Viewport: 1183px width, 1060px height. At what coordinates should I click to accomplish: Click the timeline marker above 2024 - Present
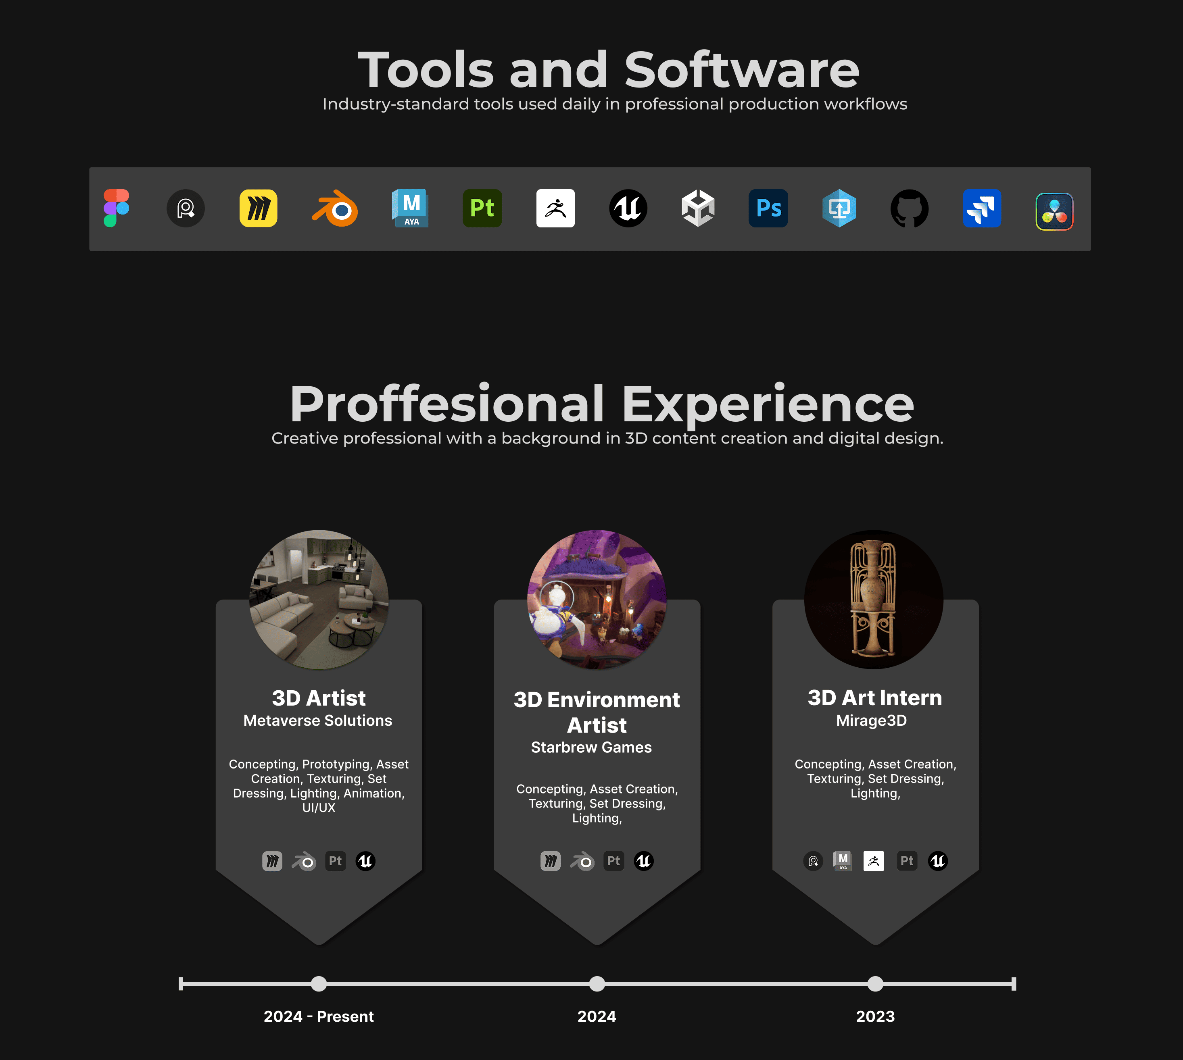tap(319, 984)
